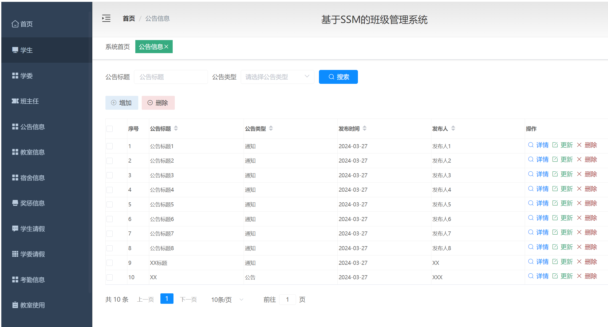Click the 搜索 search button
This screenshot has height=327, width=608.
pos(338,77)
